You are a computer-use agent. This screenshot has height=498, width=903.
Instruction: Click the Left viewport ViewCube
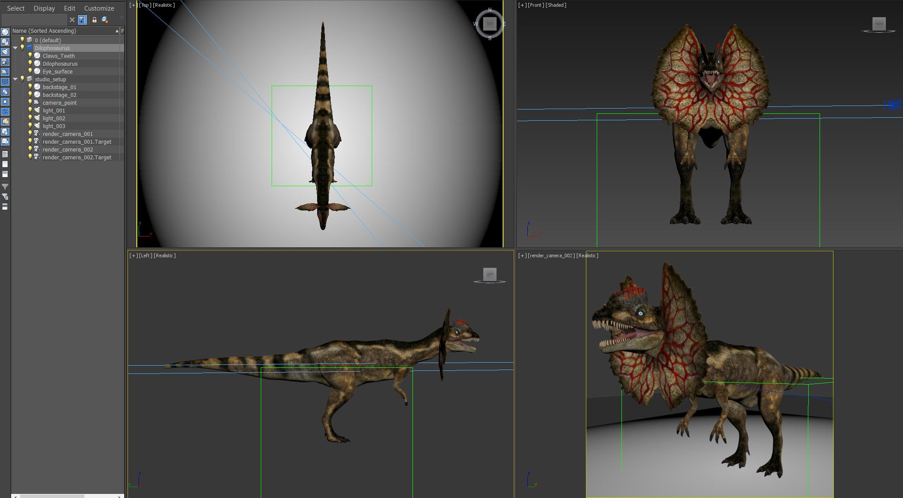tap(490, 275)
